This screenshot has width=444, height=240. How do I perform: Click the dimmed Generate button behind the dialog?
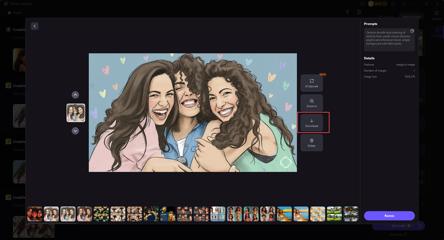(x=399, y=226)
